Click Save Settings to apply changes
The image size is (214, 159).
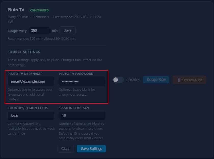(91, 149)
